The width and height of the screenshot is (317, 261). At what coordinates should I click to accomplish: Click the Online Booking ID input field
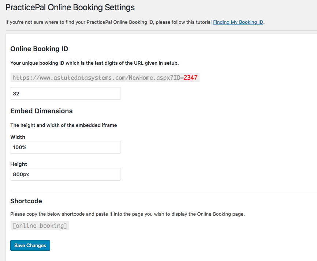tap(66, 94)
